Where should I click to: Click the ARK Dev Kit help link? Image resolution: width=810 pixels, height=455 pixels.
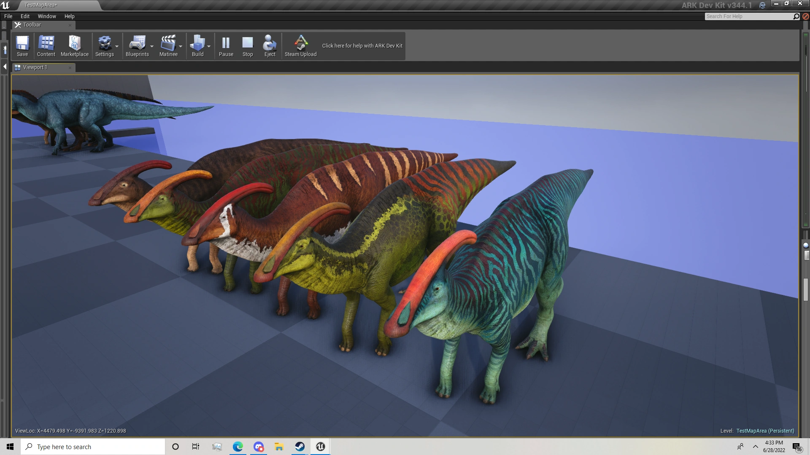point(362,46)
